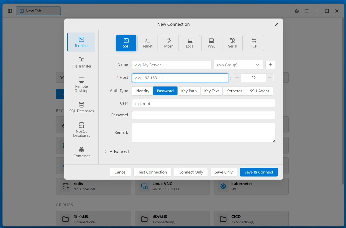Choose the Telnet connection type

pyautogui.click(x=147, y=43)
